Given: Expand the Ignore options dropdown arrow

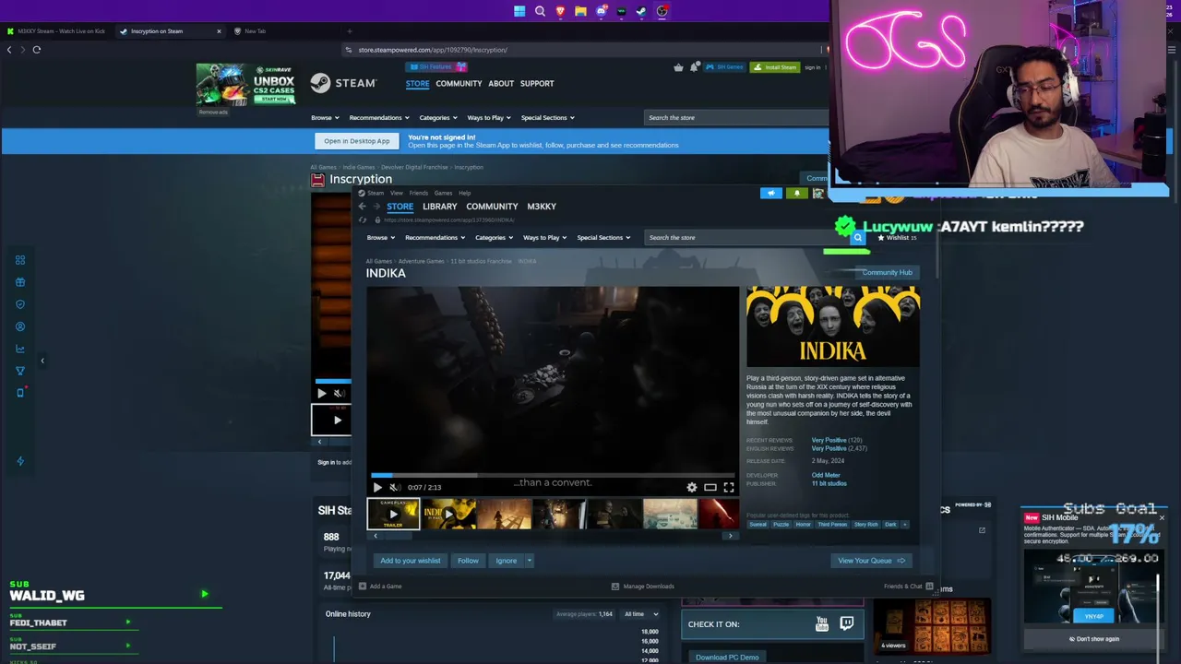Looking at the screenshot, I should click(x=529, y=561).
